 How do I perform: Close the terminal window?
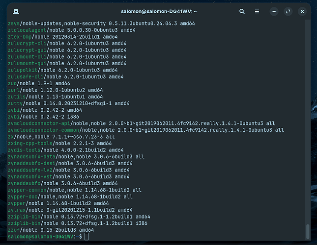pos(301,11)
